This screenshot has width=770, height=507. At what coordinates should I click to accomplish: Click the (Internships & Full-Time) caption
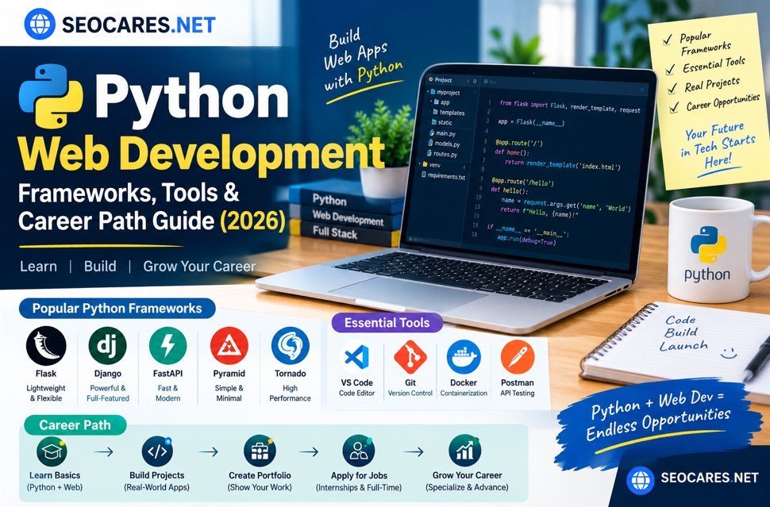(359, 487)
